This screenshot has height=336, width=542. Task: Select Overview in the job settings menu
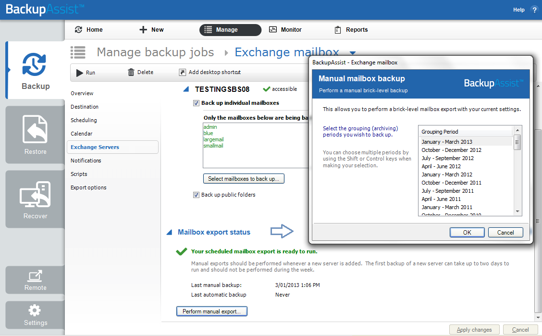82,93
